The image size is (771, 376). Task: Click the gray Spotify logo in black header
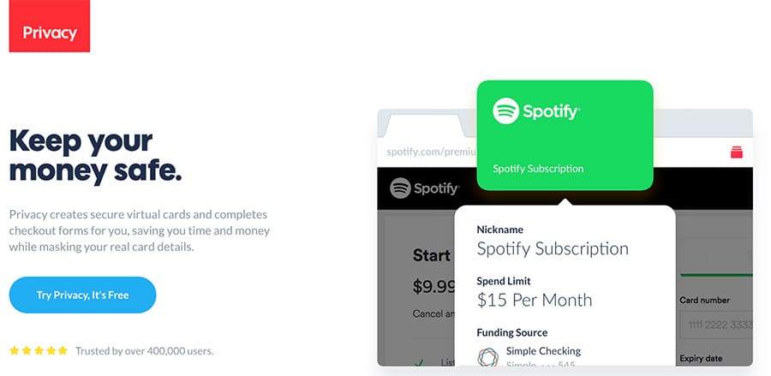pyautogui.click(x=425, y=188)
